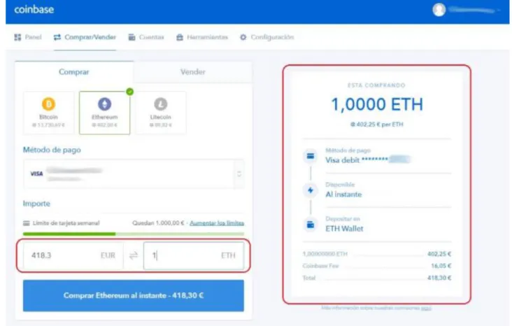Open the Panel dashboard icon

pyautogui.click(x=17, y=37)
